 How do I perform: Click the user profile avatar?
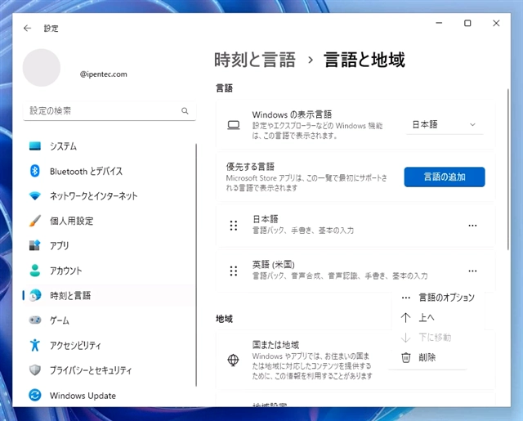(42, 68)
